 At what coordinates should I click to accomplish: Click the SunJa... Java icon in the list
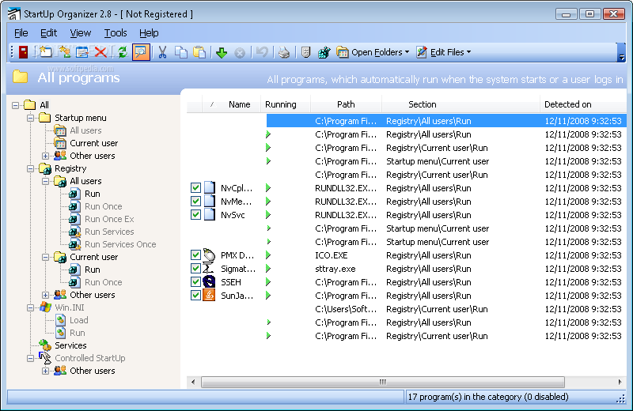coord(209,296)
